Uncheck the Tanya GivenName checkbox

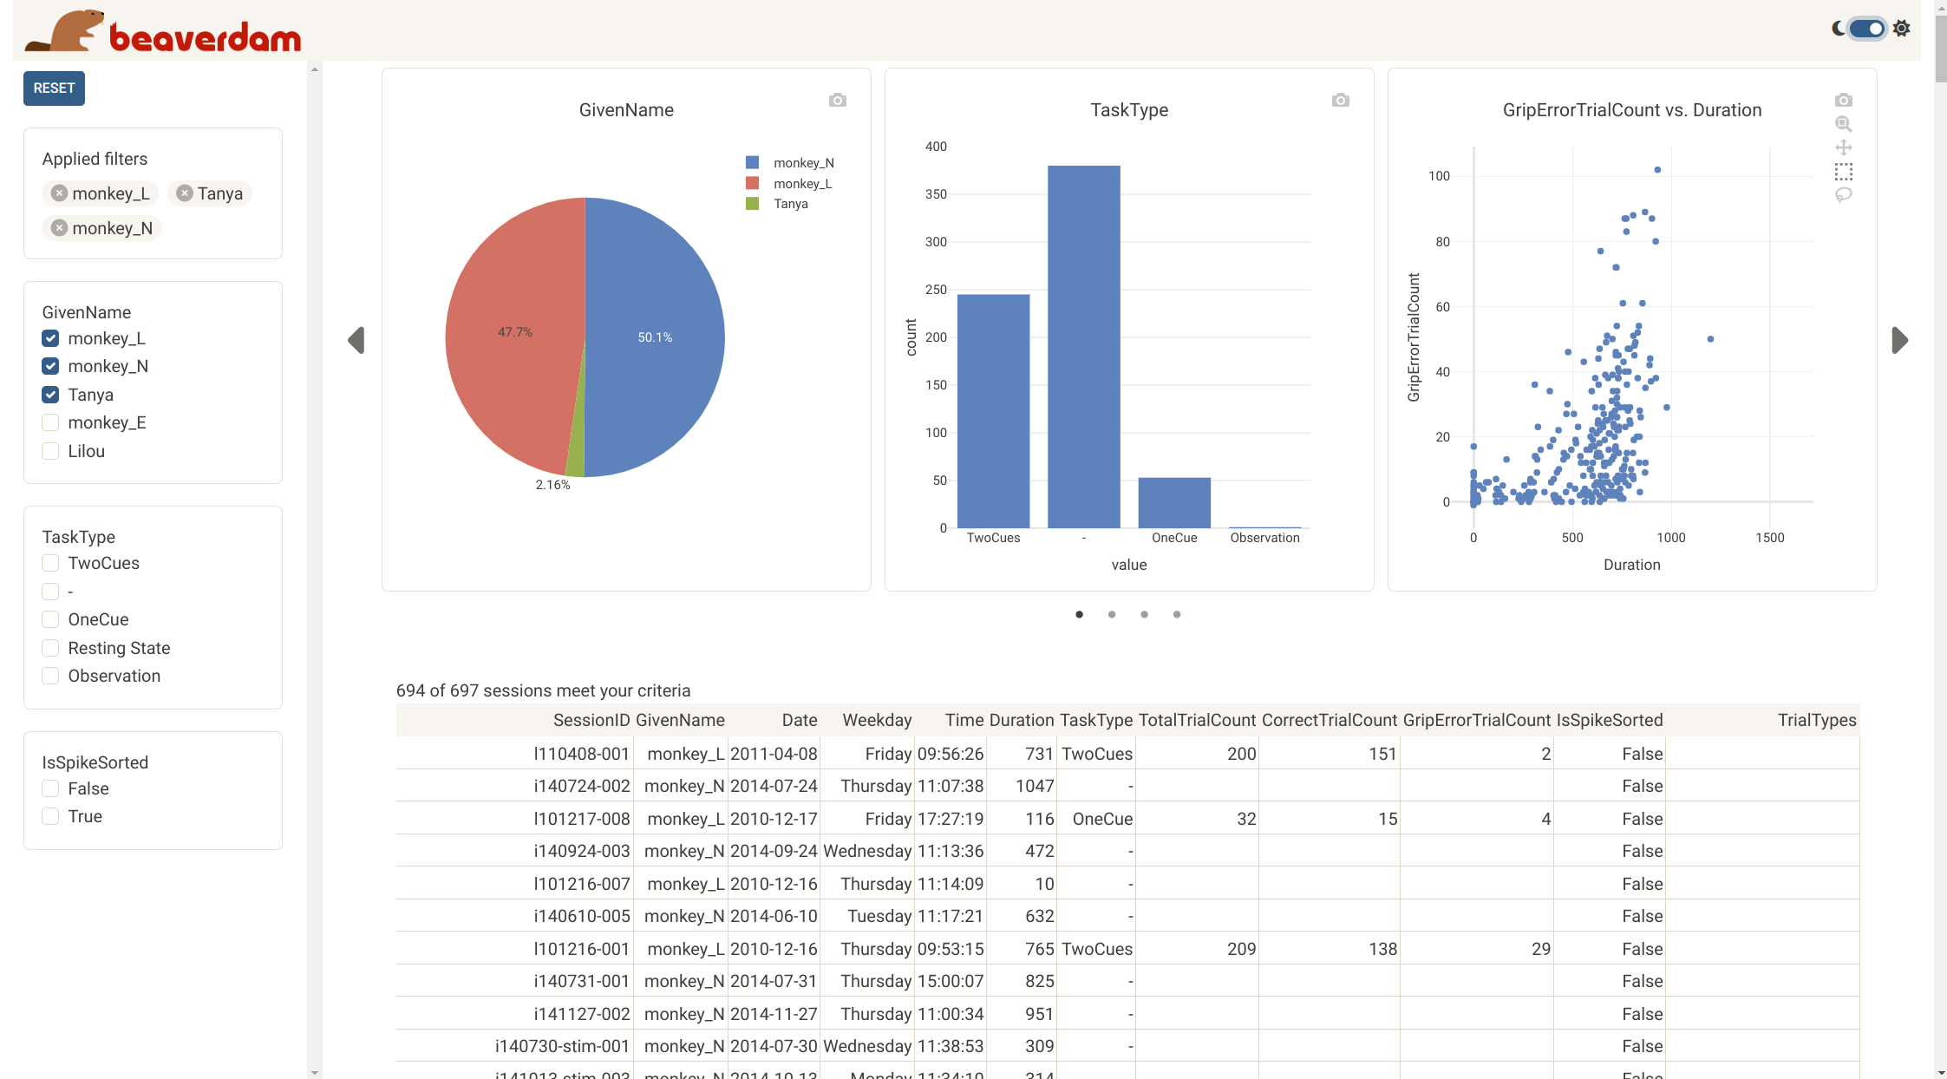point(50,395)
